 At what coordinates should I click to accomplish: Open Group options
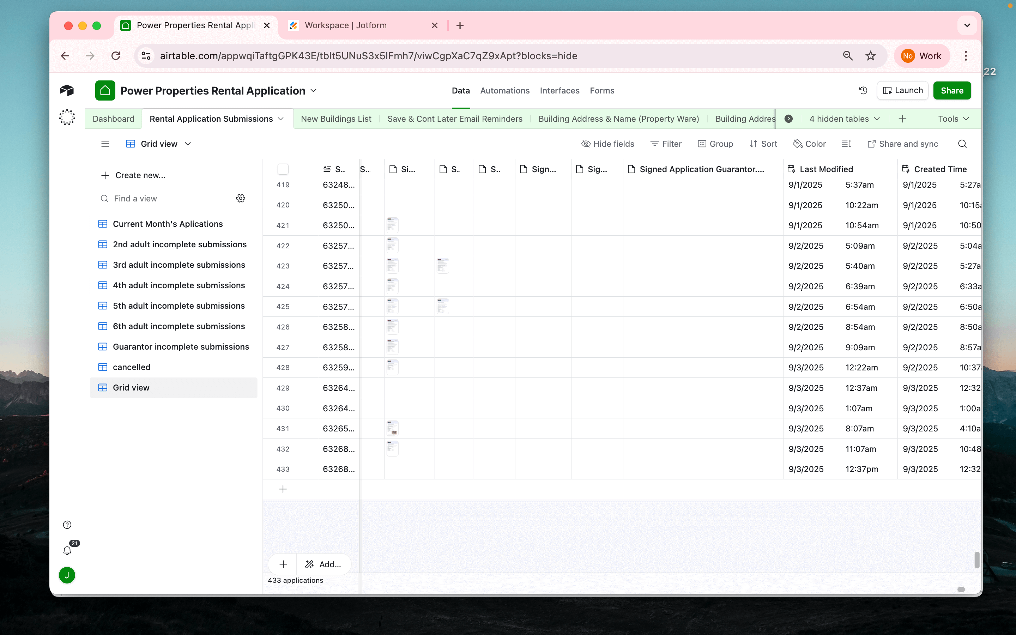point(715,144)
